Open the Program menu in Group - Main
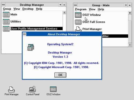 point(81,9)
